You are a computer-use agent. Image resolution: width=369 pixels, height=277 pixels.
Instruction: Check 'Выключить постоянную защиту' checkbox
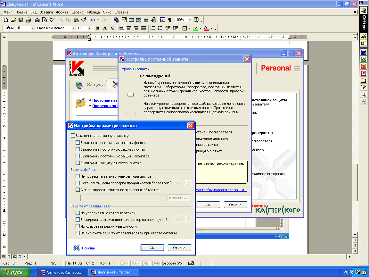coord(73,136)
